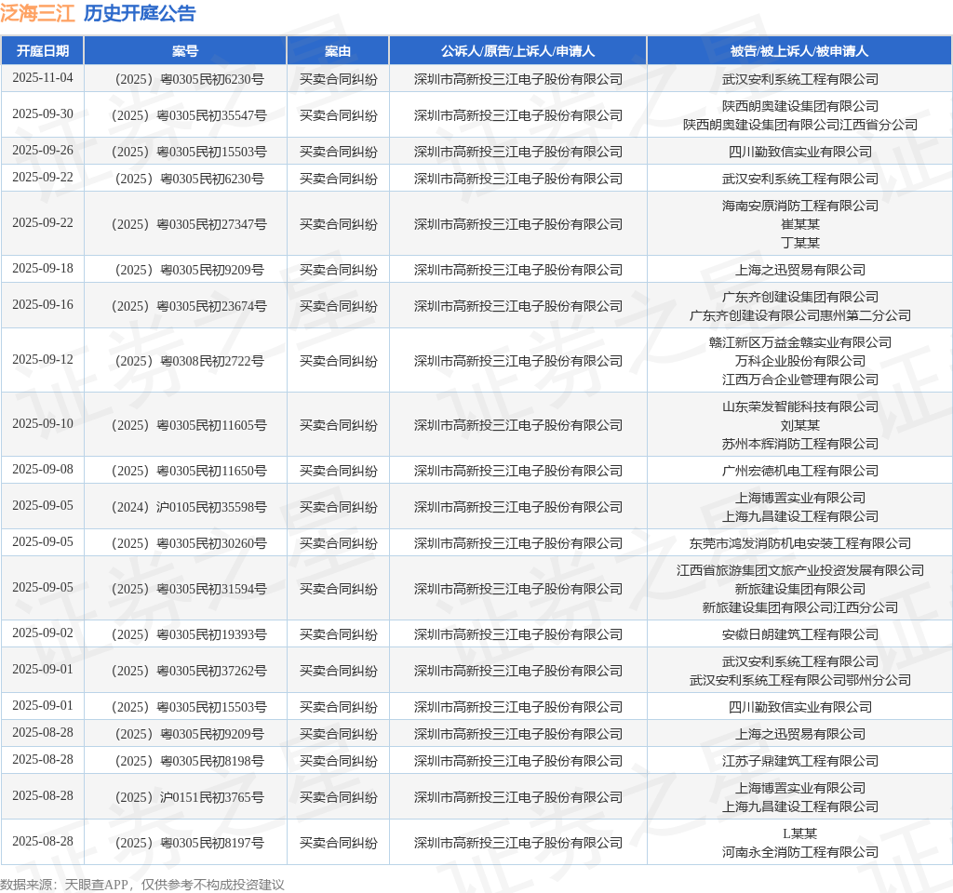The image size is (953, 893).
Task: Click defendant 广东齐创建设集团有限公司
Action: [799, 297]
